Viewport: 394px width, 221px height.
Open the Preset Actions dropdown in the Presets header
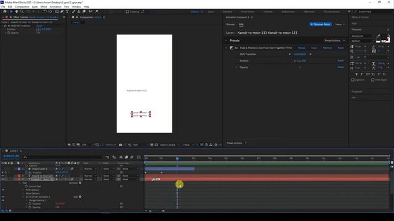coord(335,41)
